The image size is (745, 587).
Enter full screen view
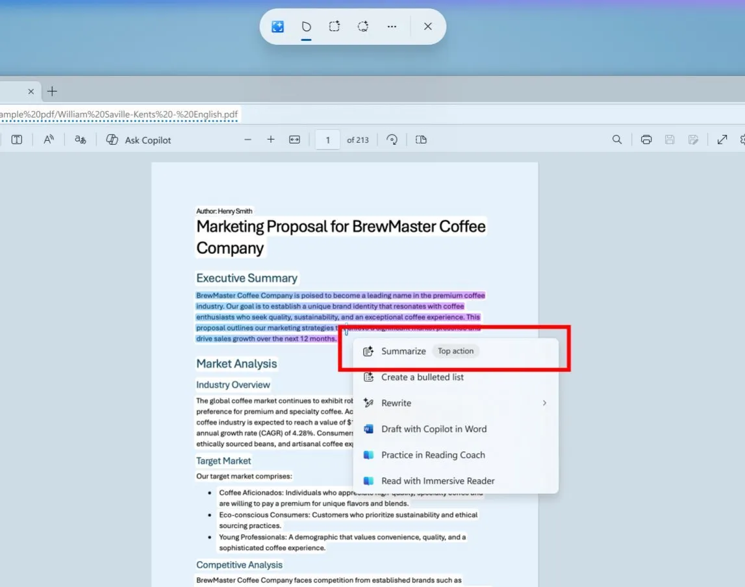pyautogui.click(x=722, y=139)
